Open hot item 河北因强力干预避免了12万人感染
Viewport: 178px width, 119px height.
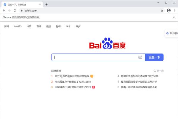[x=73, y=82]
